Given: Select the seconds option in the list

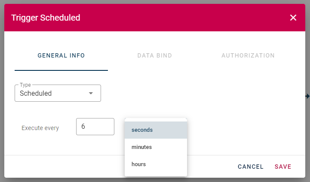Looking at the screenshot, I should (x=156, y=130).
